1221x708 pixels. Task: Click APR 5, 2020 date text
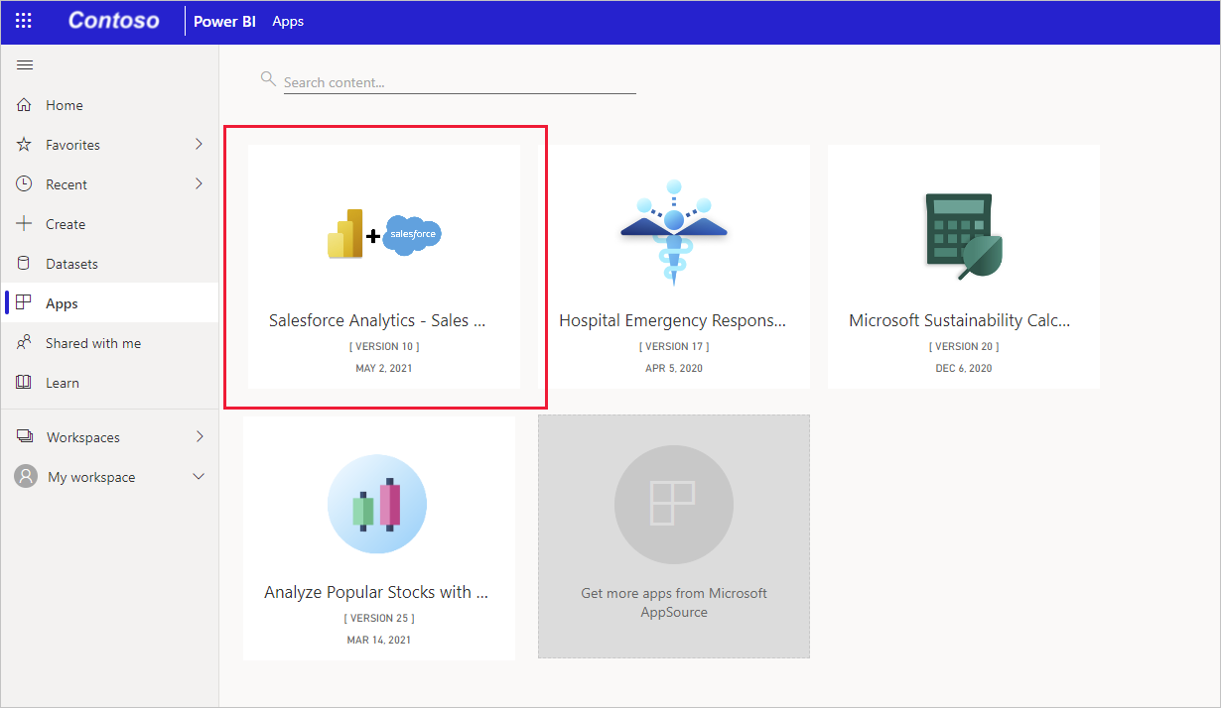click(674, 368)
